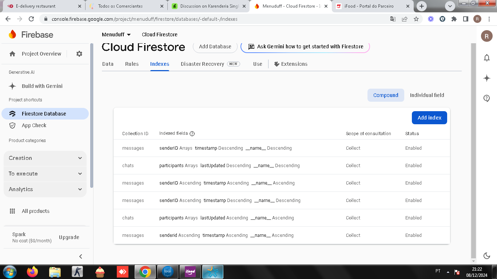Click the Firestore Database sidebar icon
The width and height of the screenshot is (497, 279).
(12, 114)
